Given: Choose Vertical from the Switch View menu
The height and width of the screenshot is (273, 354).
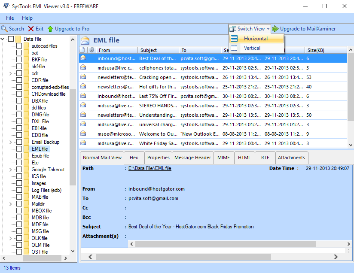Looking at the screenshot, I should click(x=256, y=48).
